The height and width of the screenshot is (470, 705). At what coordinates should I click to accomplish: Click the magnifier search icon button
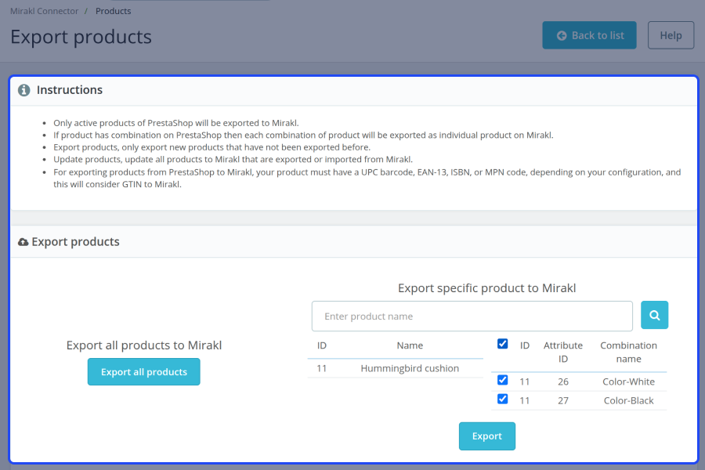(x=654, y=316)
